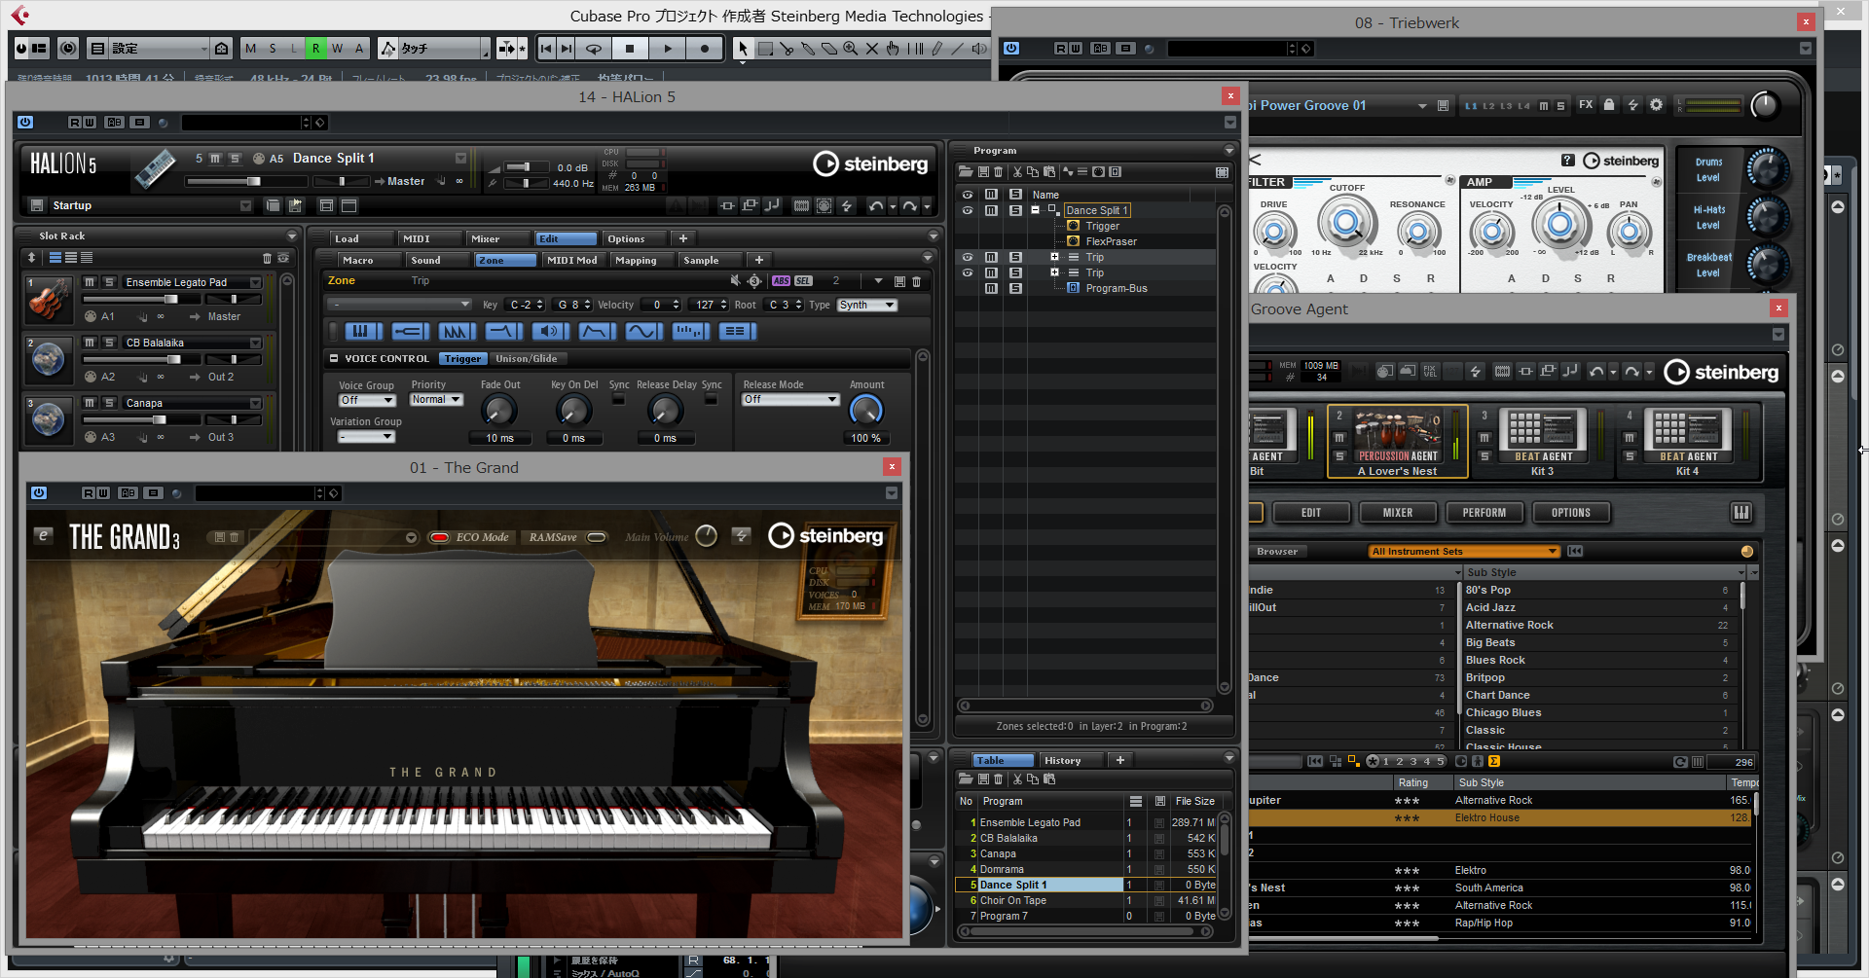
Task: Click the amplifier speaker section icon in Zone editor
Action: coord(550,332)
